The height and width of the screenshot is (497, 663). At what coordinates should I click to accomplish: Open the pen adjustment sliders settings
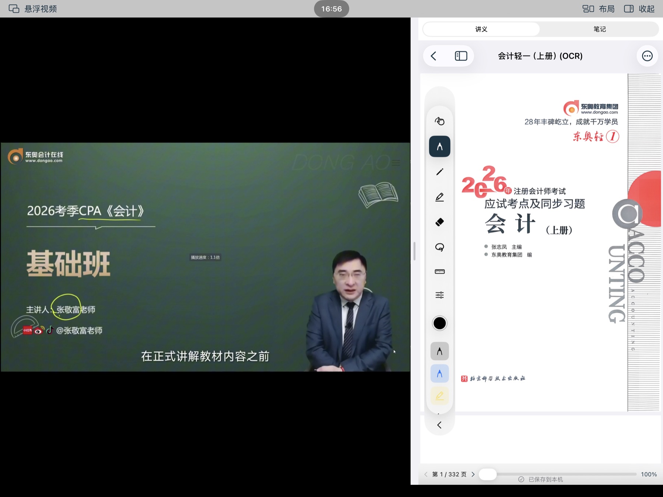pos(439,295)
